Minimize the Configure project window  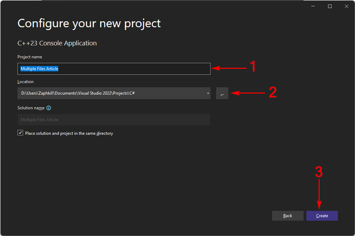(x=313, y=6)
